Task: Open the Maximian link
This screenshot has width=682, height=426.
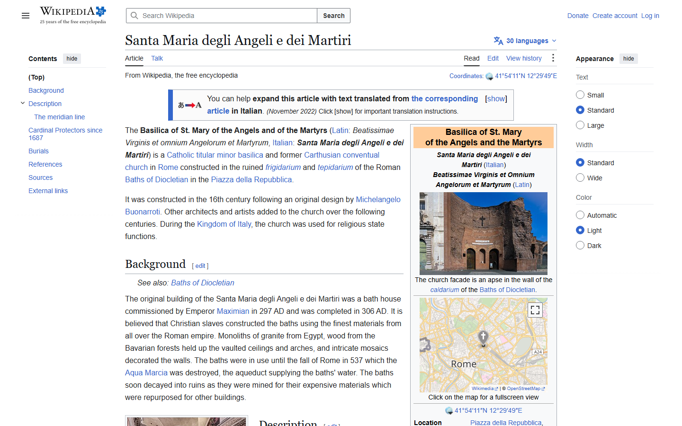Action: (x=233, y=311)
